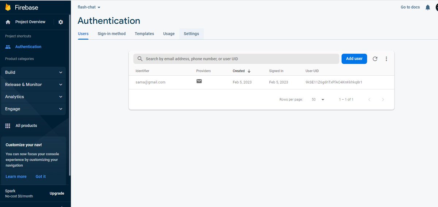
Task: Click the Created sort arrow
Action: pos(249,71)
